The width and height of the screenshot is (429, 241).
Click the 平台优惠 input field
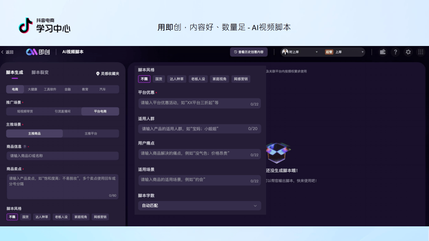pos(199,103)
